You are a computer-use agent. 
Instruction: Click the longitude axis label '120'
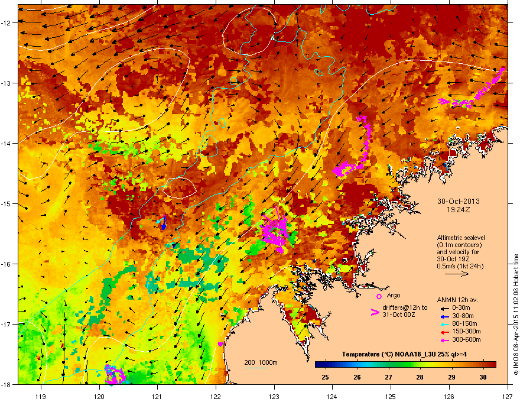[x=99, y=396]
